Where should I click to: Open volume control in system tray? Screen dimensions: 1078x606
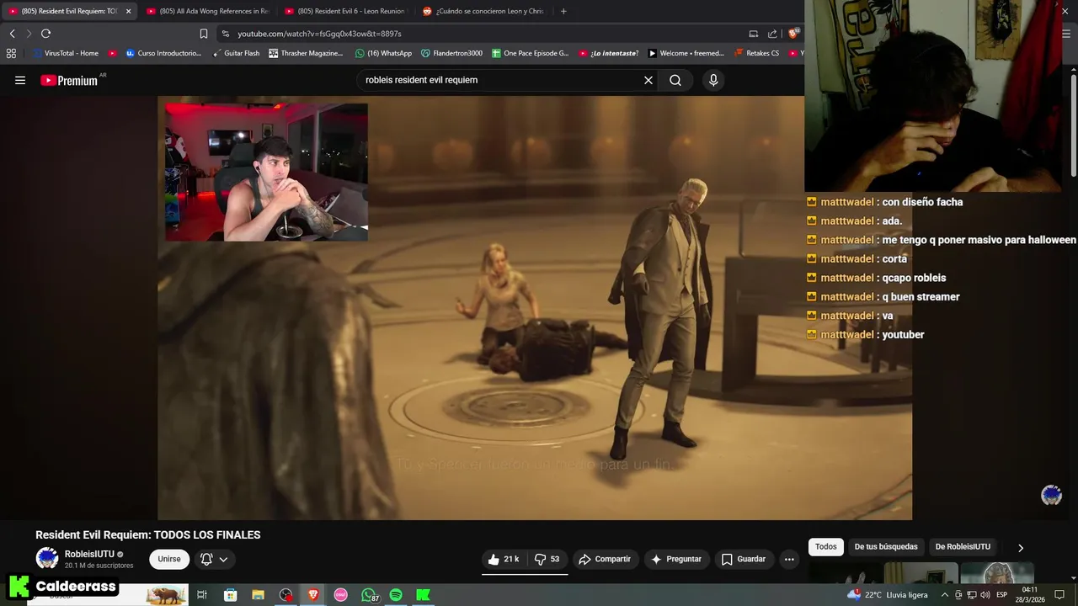pyautogui.click(x=985, y=595)
